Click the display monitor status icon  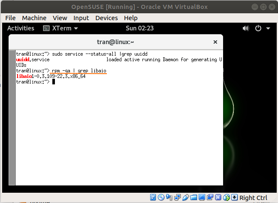tap(202, 197)
